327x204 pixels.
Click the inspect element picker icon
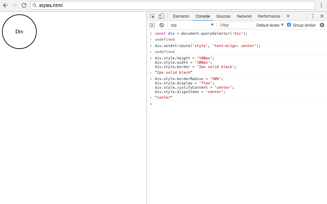click(152, 16)
